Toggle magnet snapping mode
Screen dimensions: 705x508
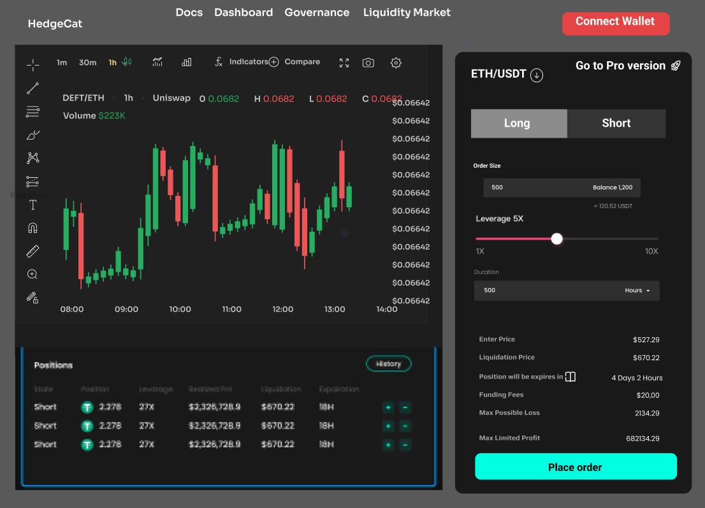click(32, 228)
